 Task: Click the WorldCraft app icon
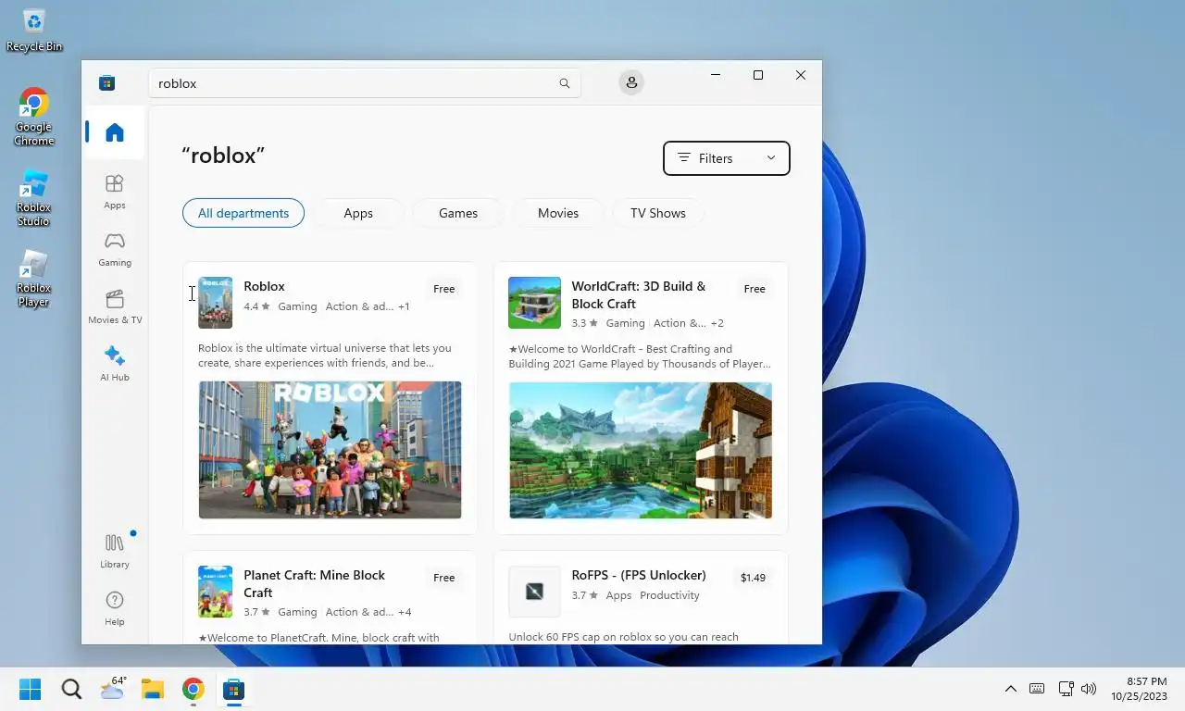[x=534, y=303]
